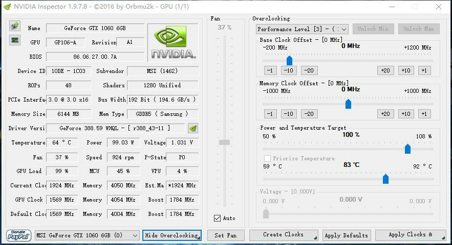The width and height of the screenshot is (452, 245).
Task: Click the Subvendor value MSI (1462)
Action: (x=163, y=71)
